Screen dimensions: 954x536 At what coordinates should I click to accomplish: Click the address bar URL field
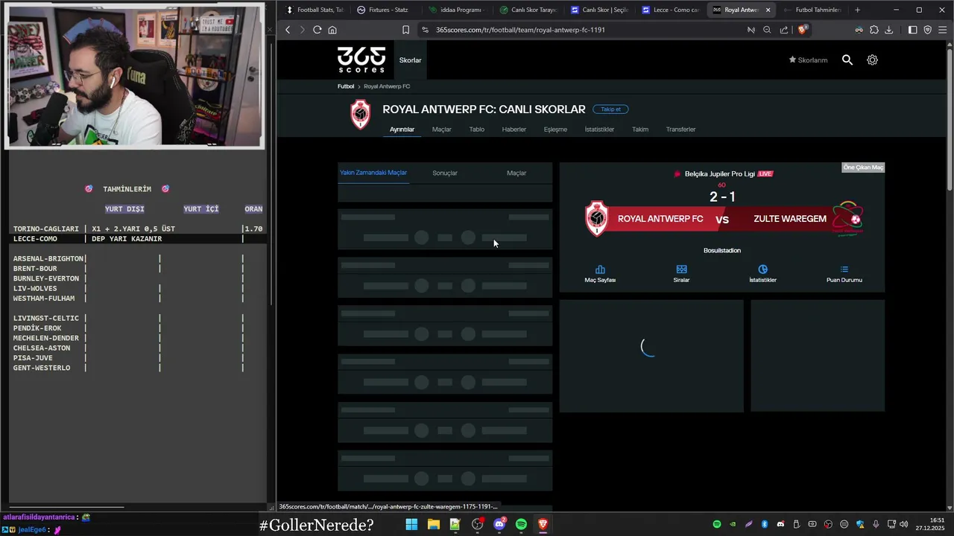(581, 30)
